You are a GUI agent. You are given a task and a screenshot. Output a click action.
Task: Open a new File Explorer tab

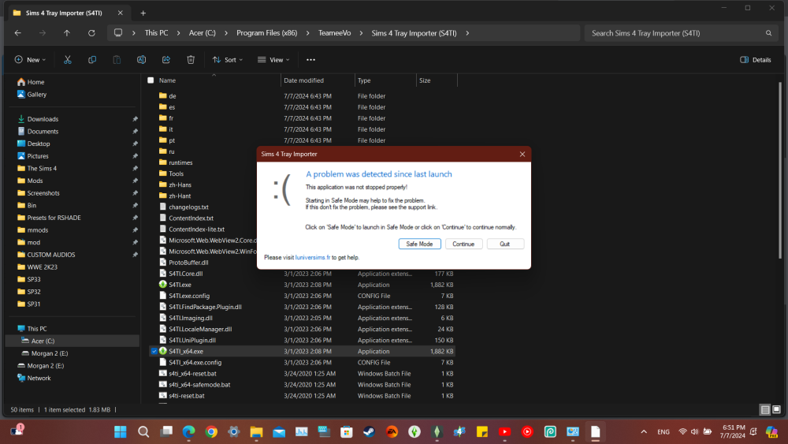pyautogui.click(x=143, y=13)
